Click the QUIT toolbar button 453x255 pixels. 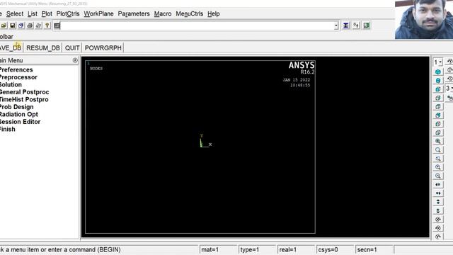[72, 48]
